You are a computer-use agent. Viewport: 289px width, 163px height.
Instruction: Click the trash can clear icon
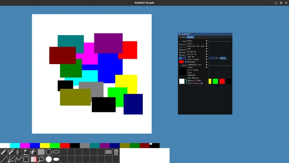point(116,152)
